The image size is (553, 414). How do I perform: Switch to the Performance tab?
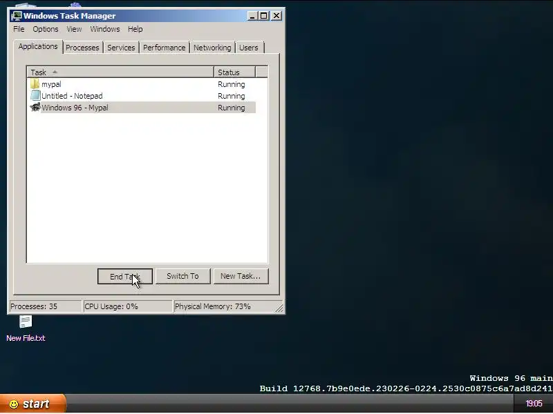(x=164, y=48)
